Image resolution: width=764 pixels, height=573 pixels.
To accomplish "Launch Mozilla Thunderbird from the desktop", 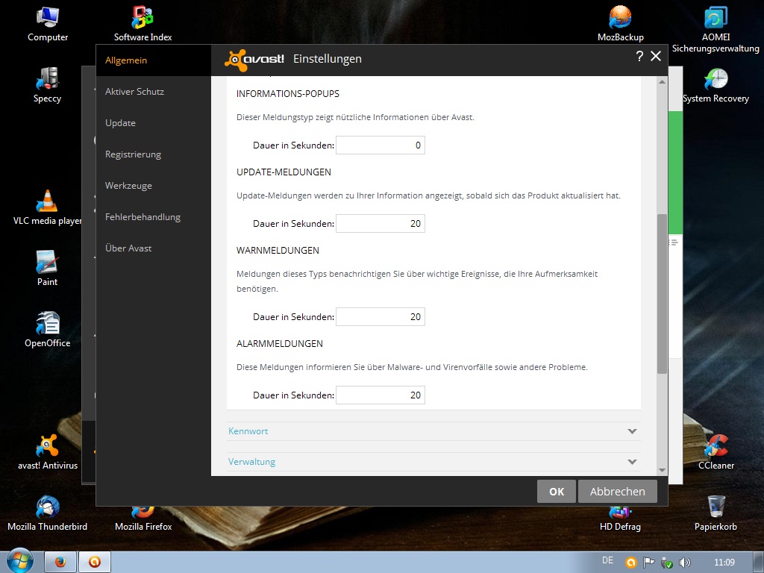I will (47, 513).
